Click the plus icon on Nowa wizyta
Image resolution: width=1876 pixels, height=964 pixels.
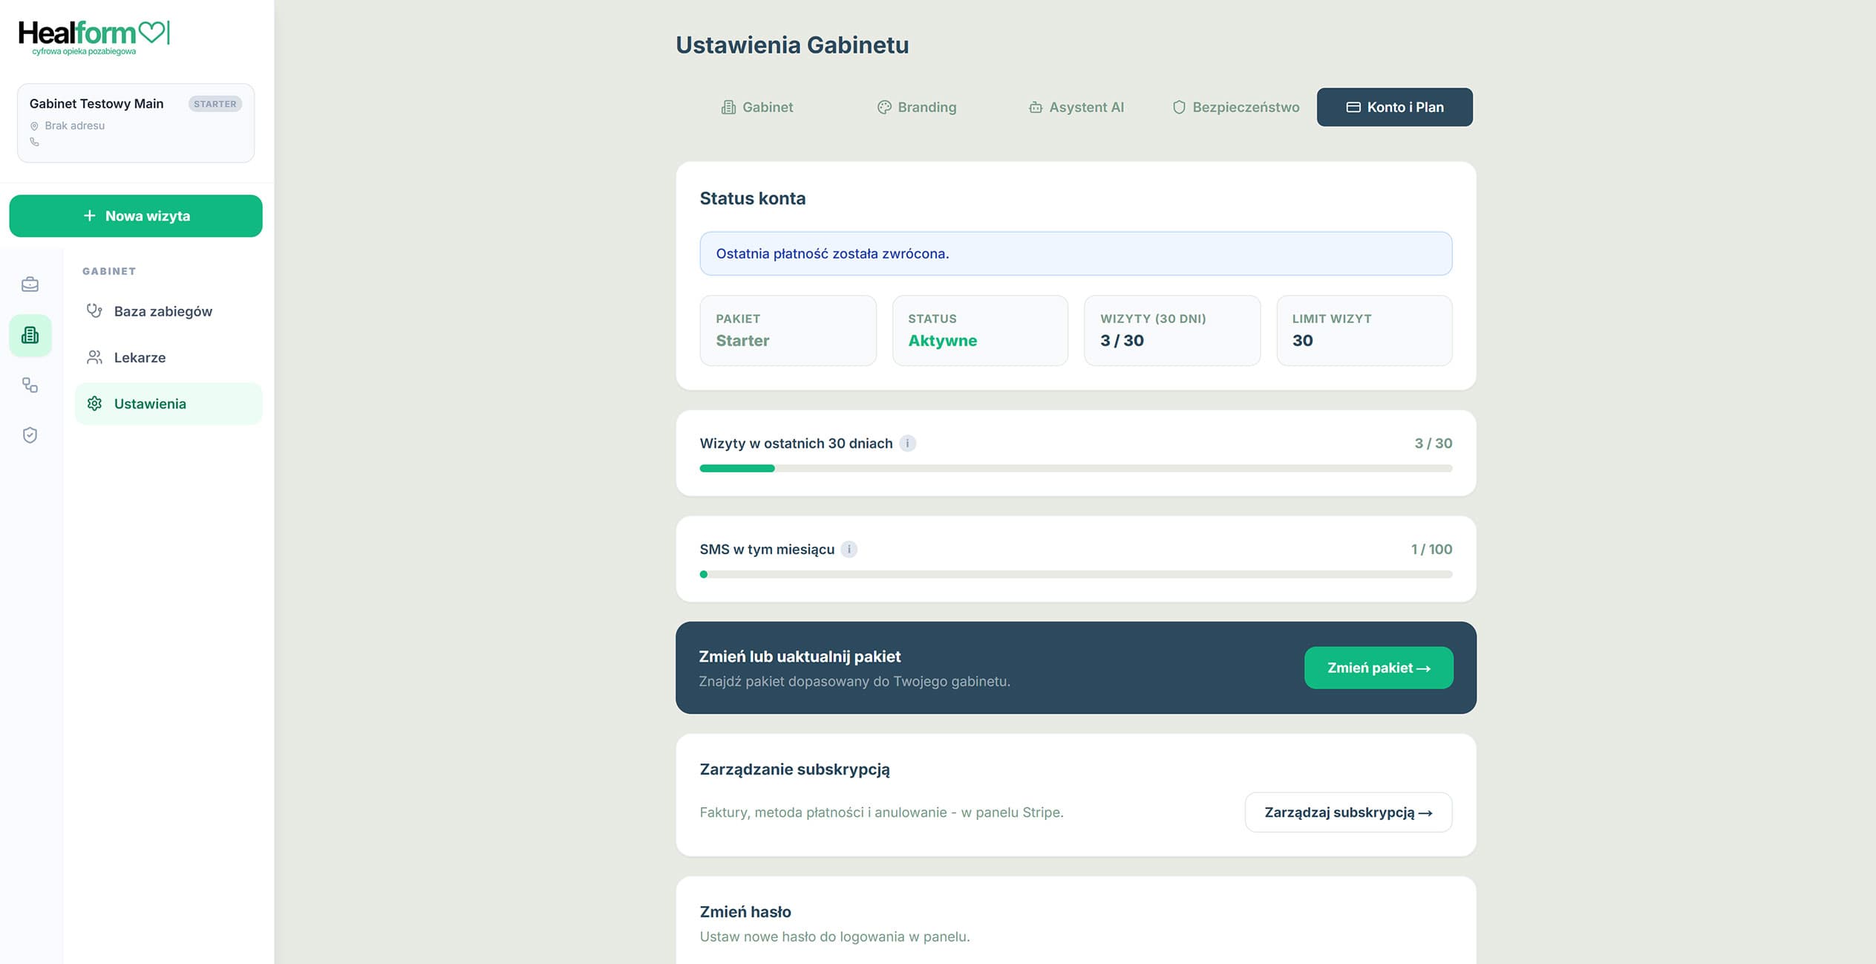pos(90,215)
